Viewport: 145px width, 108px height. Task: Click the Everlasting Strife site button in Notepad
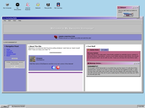[128, 15]
